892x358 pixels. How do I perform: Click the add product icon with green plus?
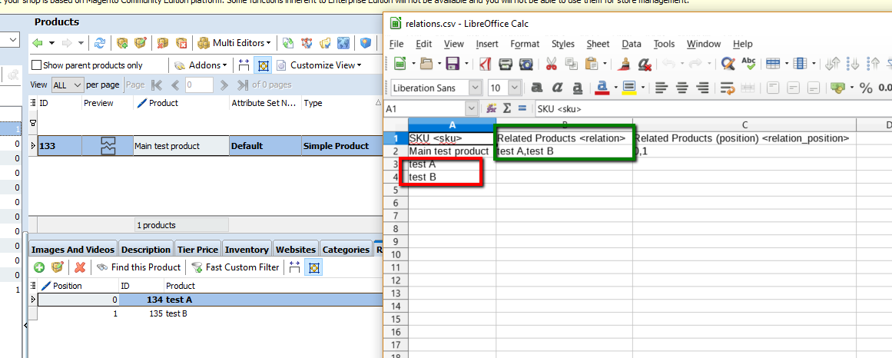121,43
